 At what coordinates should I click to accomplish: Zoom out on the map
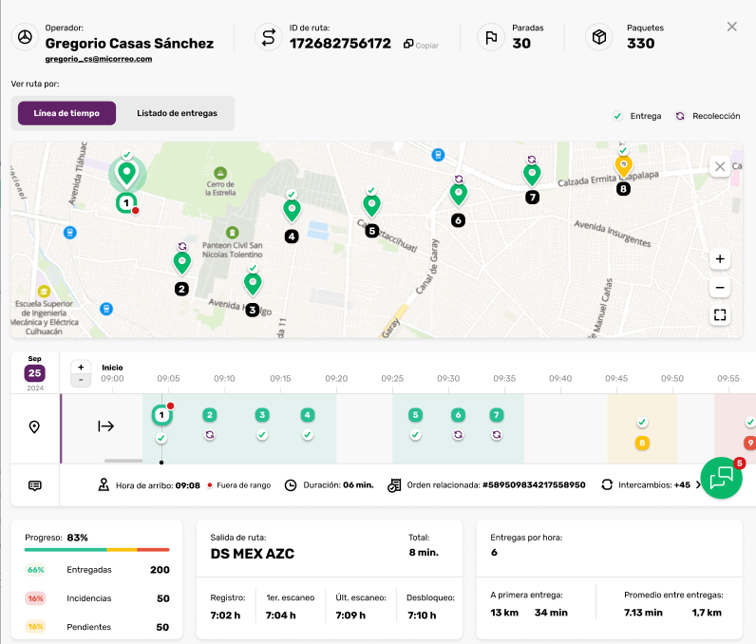[x=720, y=288]
